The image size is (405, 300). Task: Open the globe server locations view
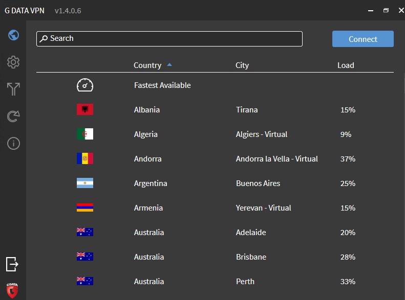point(13,35)
